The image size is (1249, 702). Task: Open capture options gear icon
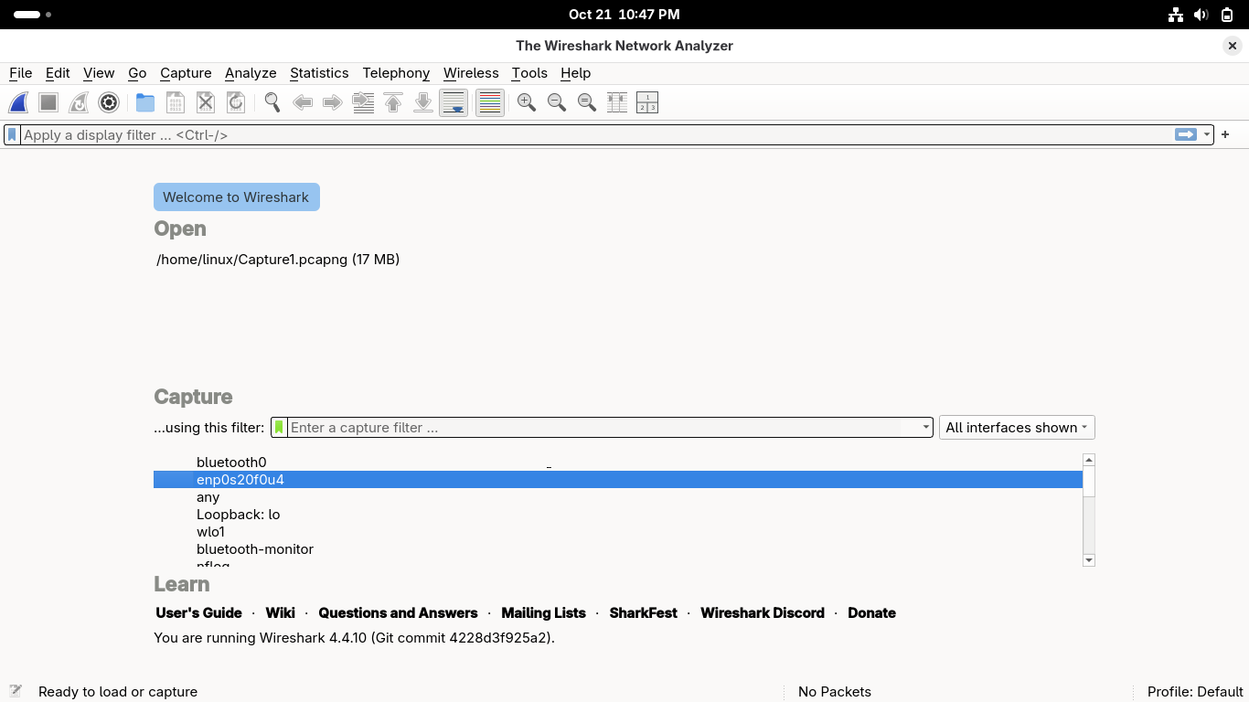point(109,103)
